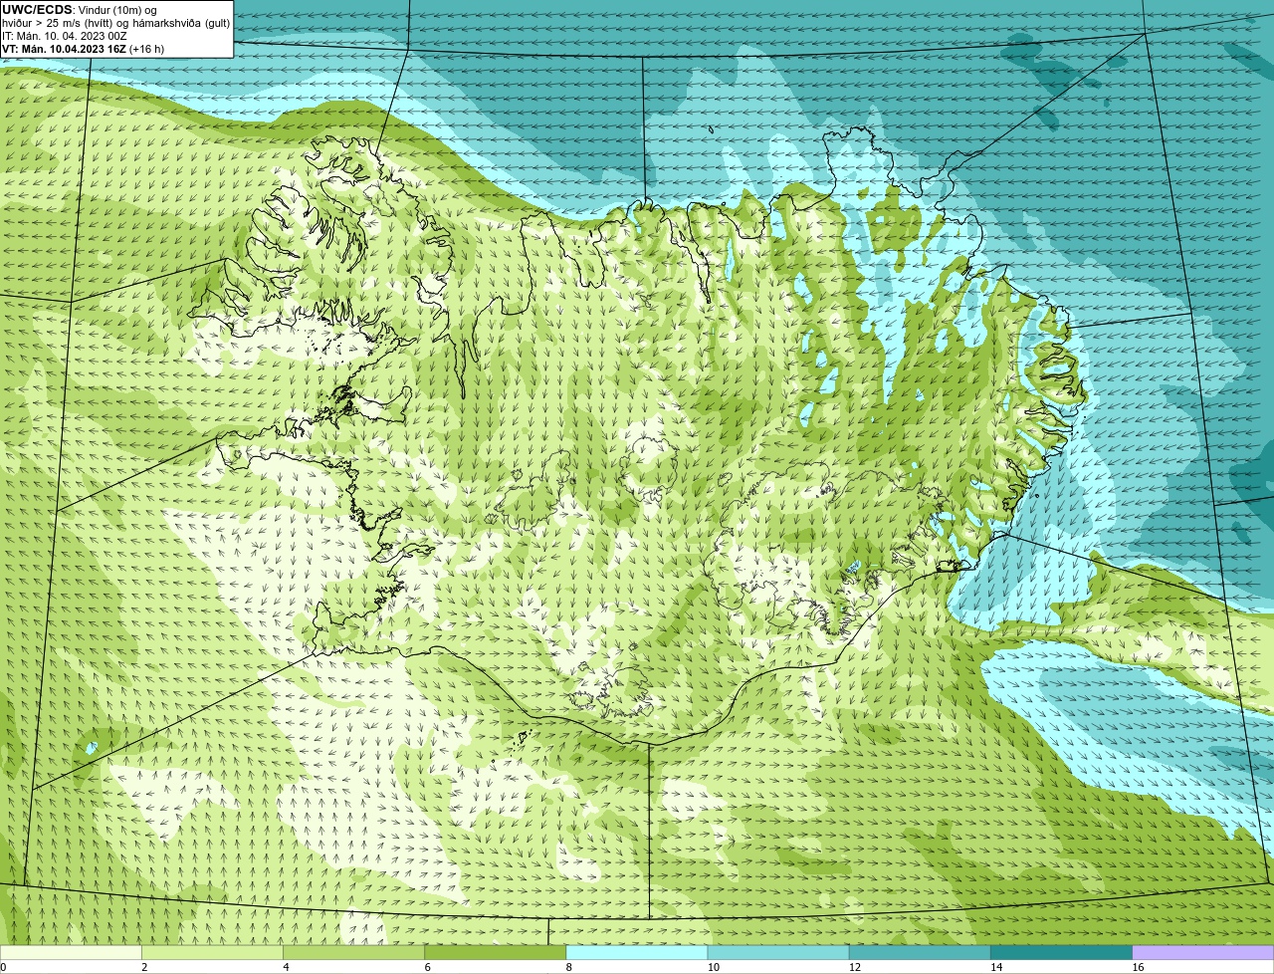Click the legend scale label "8"
The height and width of the screenshot is (974, 1274).
(x=569, y=967)
